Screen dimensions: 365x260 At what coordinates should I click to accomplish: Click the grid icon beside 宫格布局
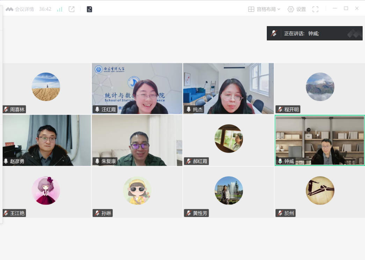pos(251,9)
